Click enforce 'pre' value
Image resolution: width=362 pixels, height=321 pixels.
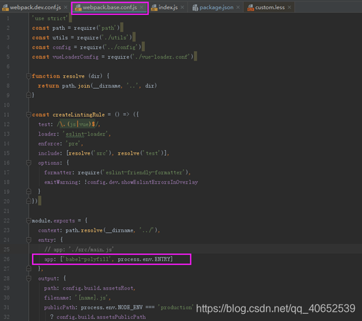point(73,144)
